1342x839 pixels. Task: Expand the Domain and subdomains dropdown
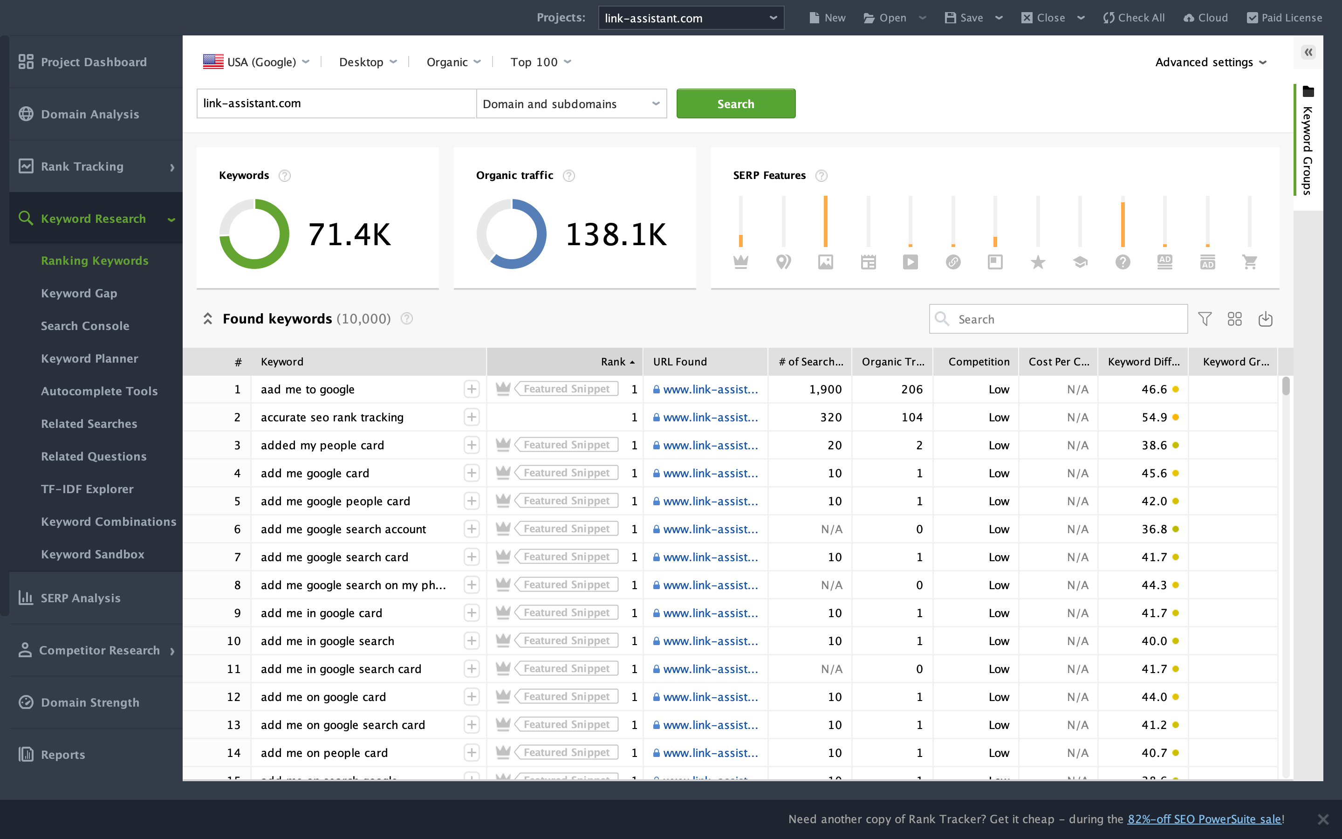571,104
